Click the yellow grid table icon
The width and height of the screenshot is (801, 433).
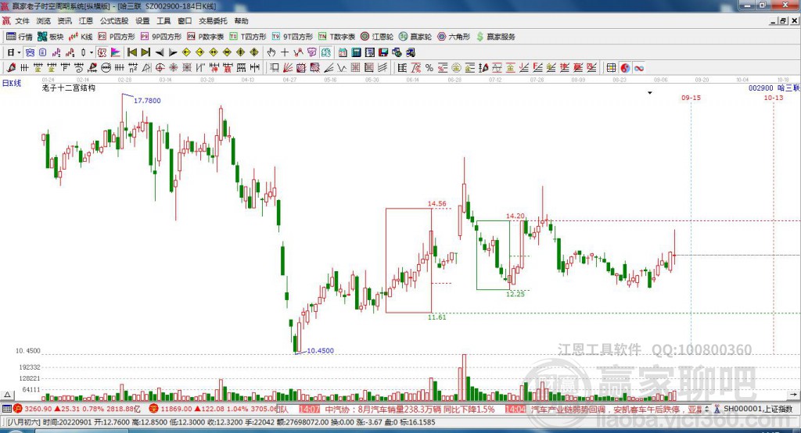pos(611,67)
